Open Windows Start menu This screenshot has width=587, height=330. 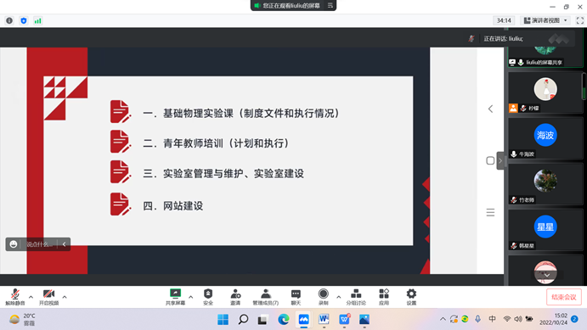pos(223,320)
